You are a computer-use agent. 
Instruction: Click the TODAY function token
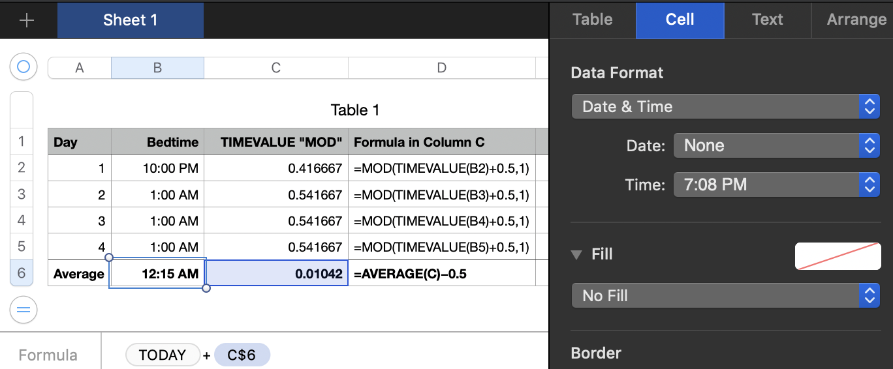(x=163, y=355)
